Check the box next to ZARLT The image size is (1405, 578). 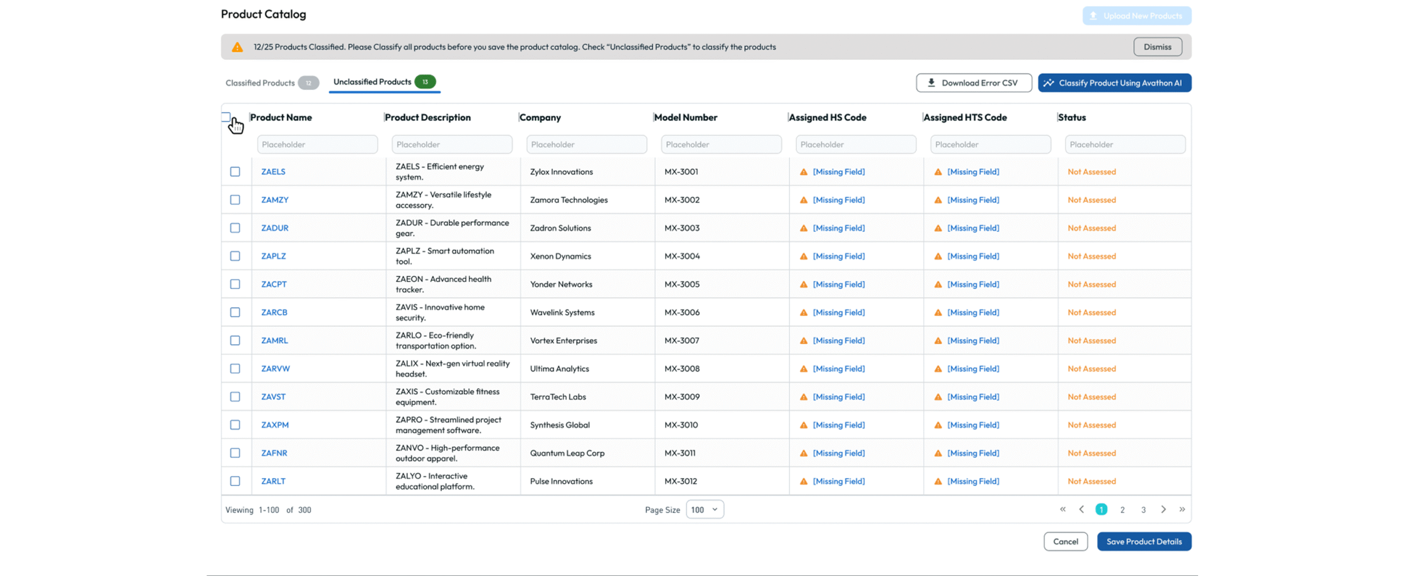pyautogui.click(x=235, y=481)
